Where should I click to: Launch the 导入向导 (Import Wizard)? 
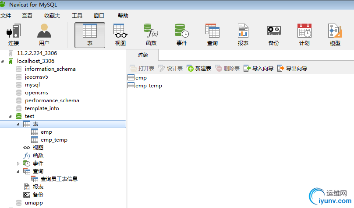pos(258,68)
